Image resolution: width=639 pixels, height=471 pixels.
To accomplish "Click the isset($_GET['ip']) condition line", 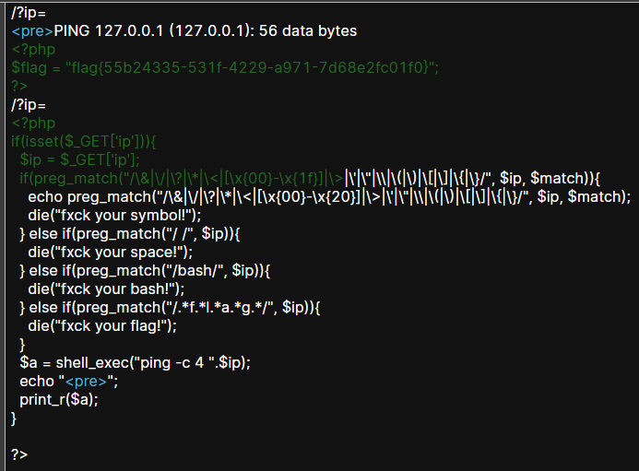I will pyautogui.click(x=84, y=141).
